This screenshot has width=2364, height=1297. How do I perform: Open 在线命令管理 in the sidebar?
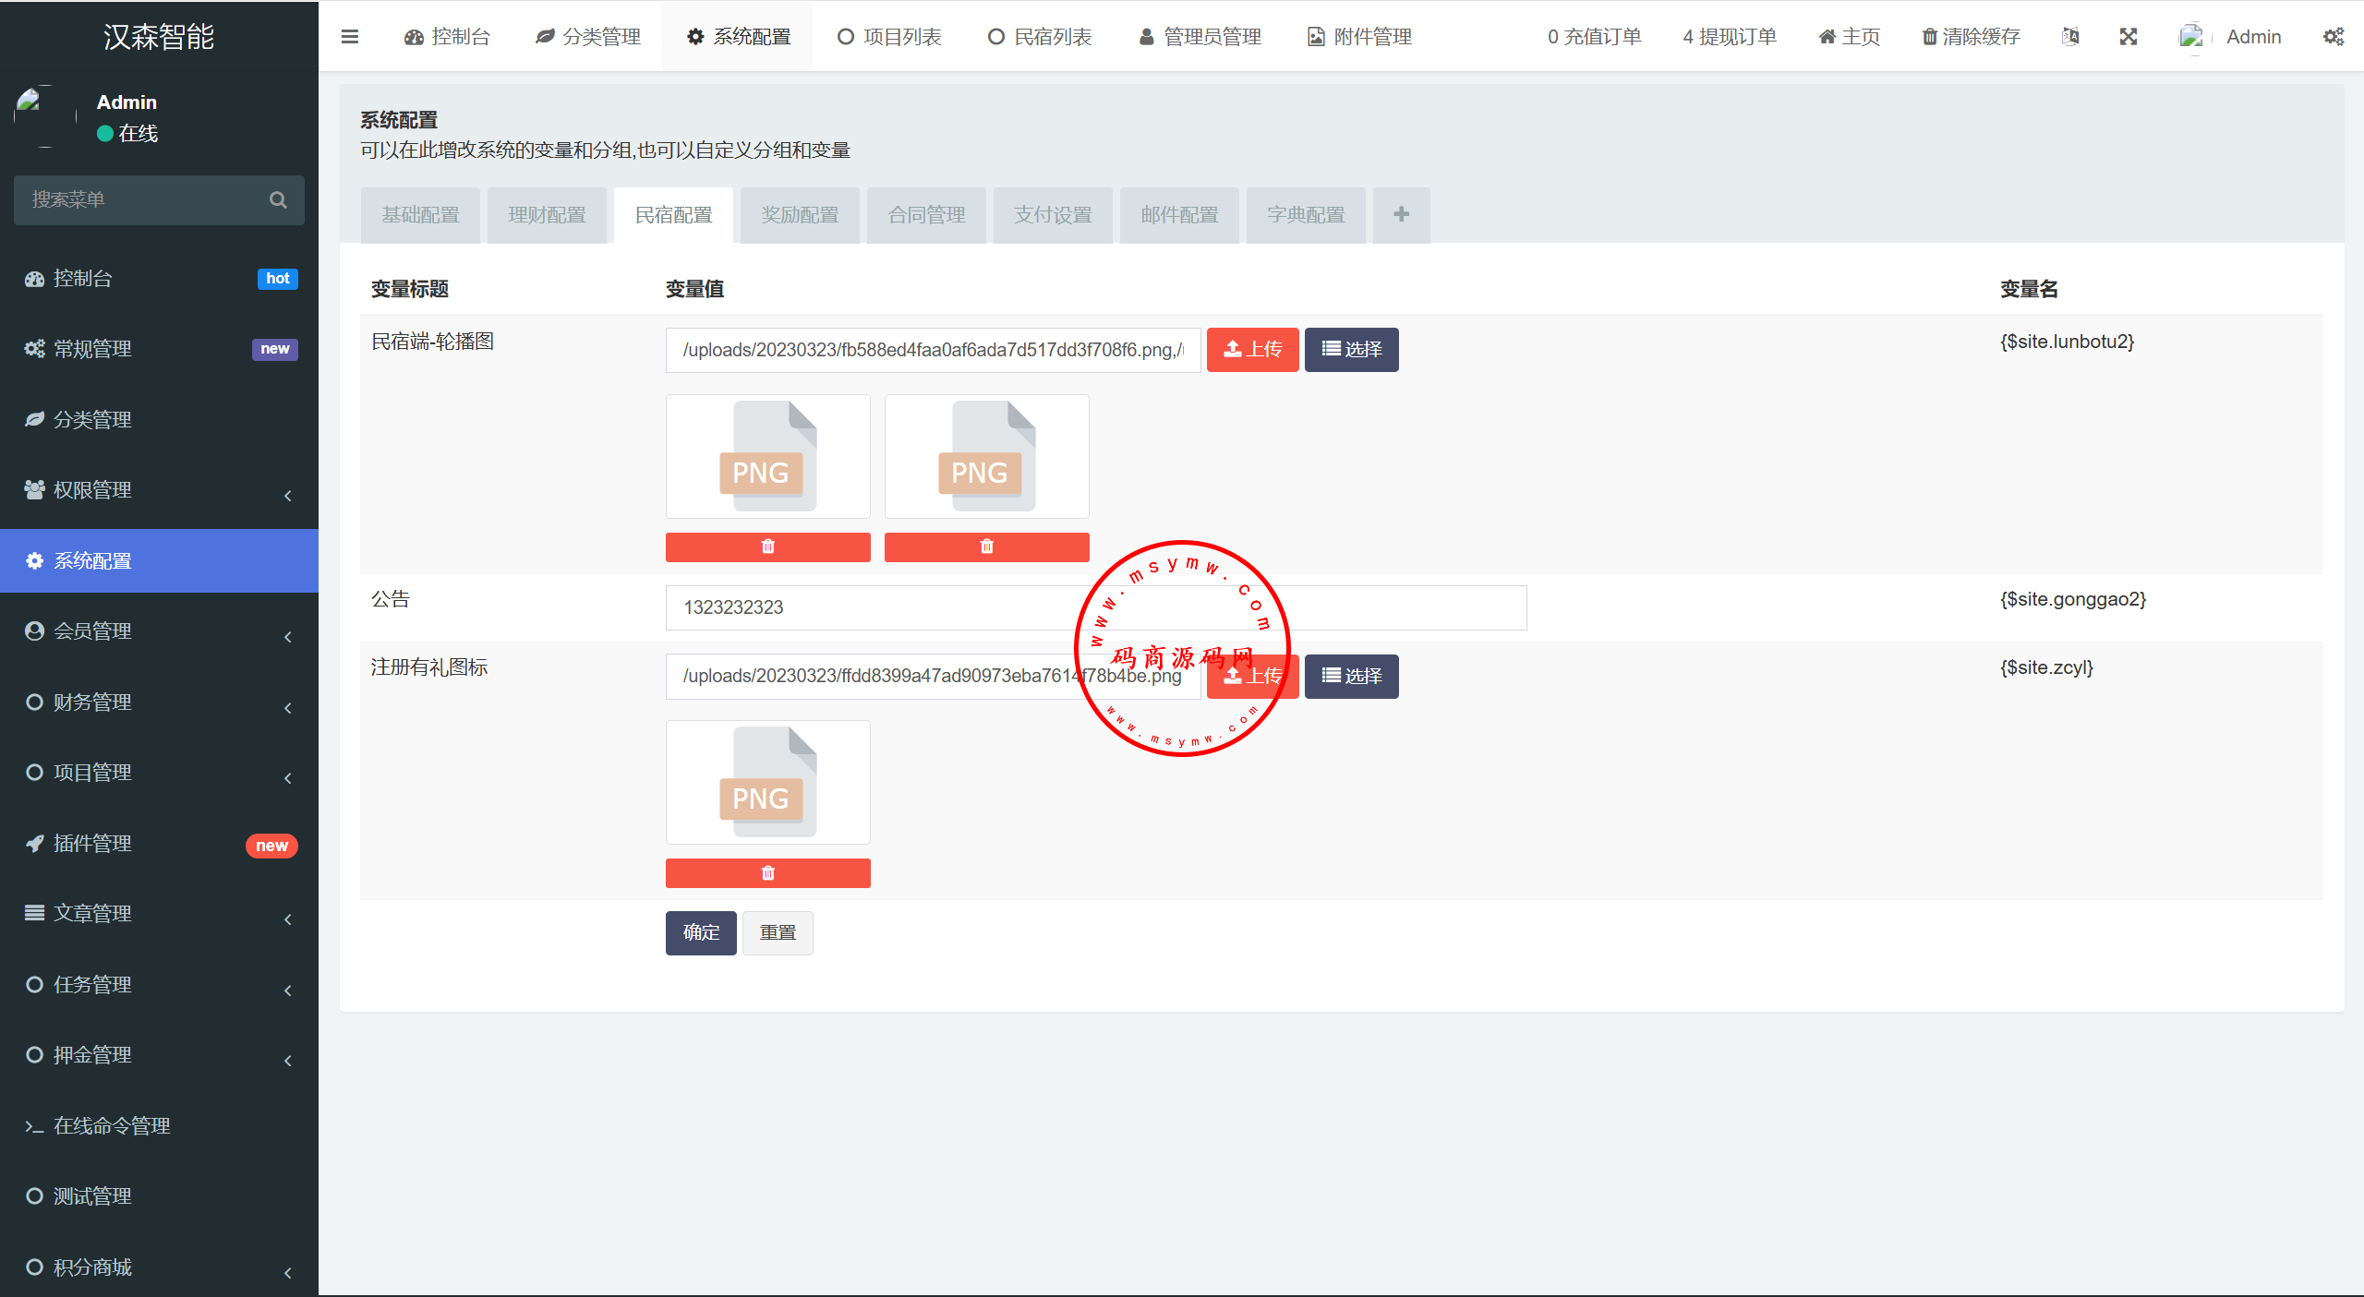tap(159, 1126)
